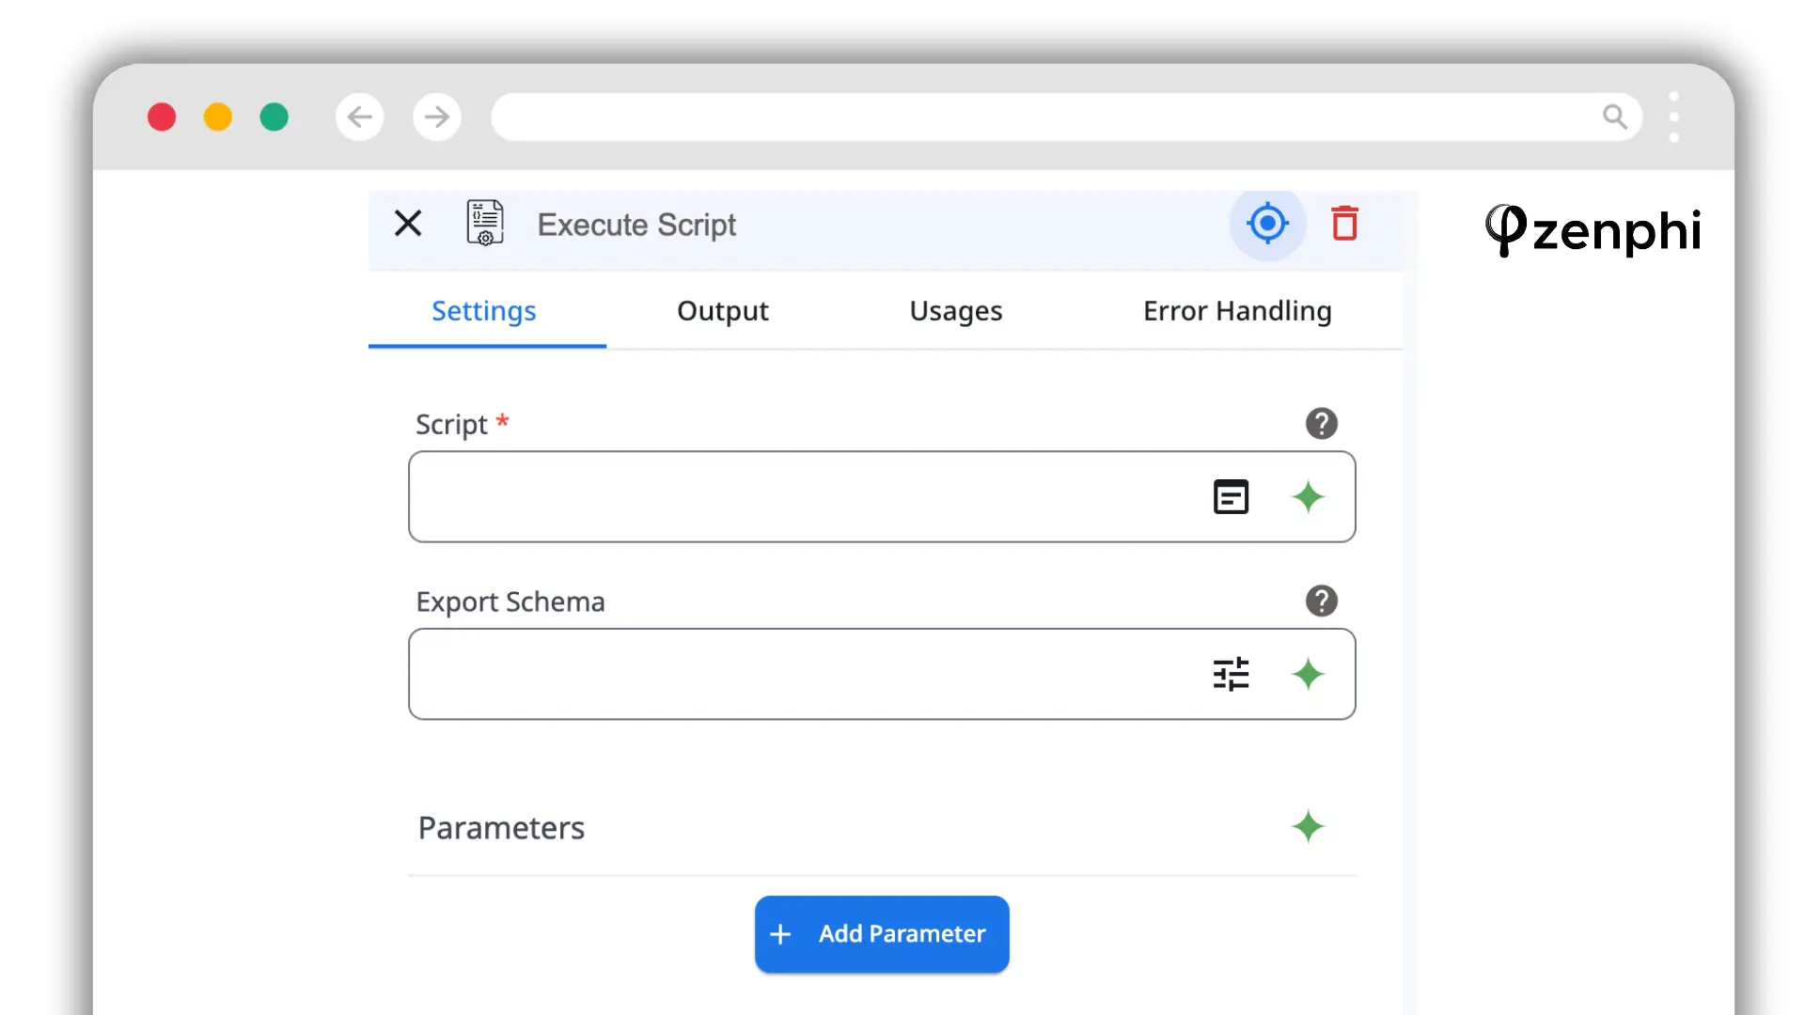Screen dimensions: 1805x1015
Task: Open the sliders icon in Export Schema field
Action: [x=1231, y=674]
